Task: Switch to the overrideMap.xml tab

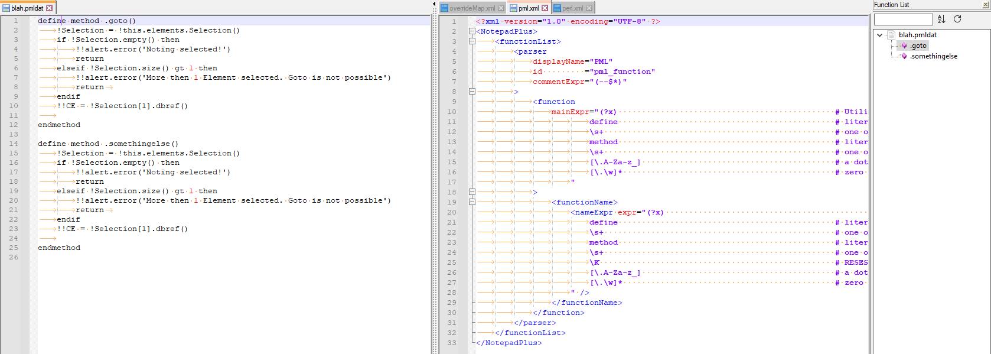Action: (x=472, y=8)
